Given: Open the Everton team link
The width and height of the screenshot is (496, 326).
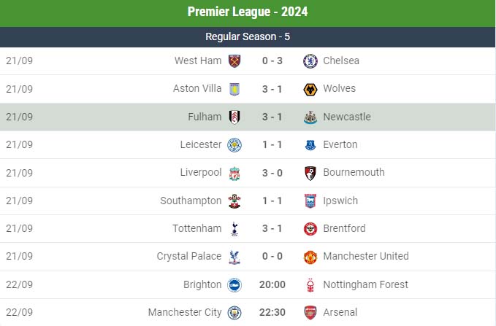Looking at the screenshot, I should 340,144.
